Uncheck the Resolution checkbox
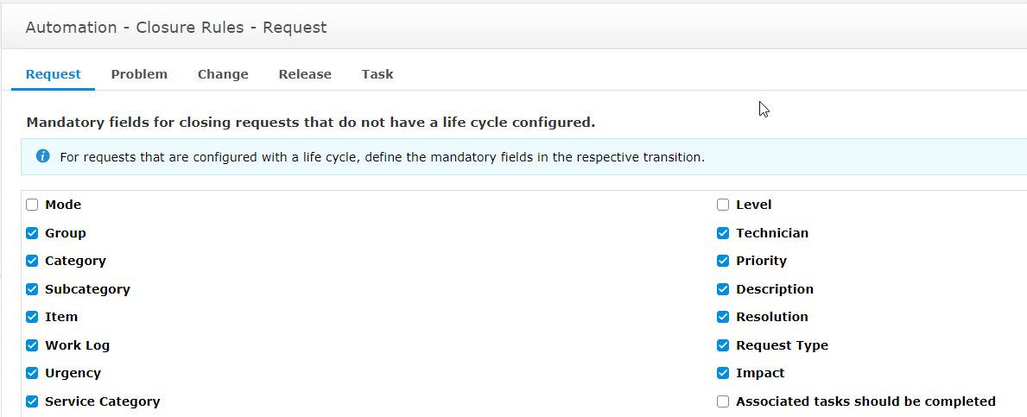Viewport: 1027px width, 417px height. pos(723,317)
